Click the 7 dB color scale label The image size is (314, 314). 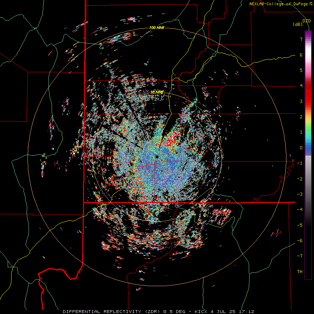click(x=301, y=39)
